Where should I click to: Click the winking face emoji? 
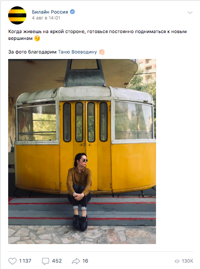pos(37,39)
